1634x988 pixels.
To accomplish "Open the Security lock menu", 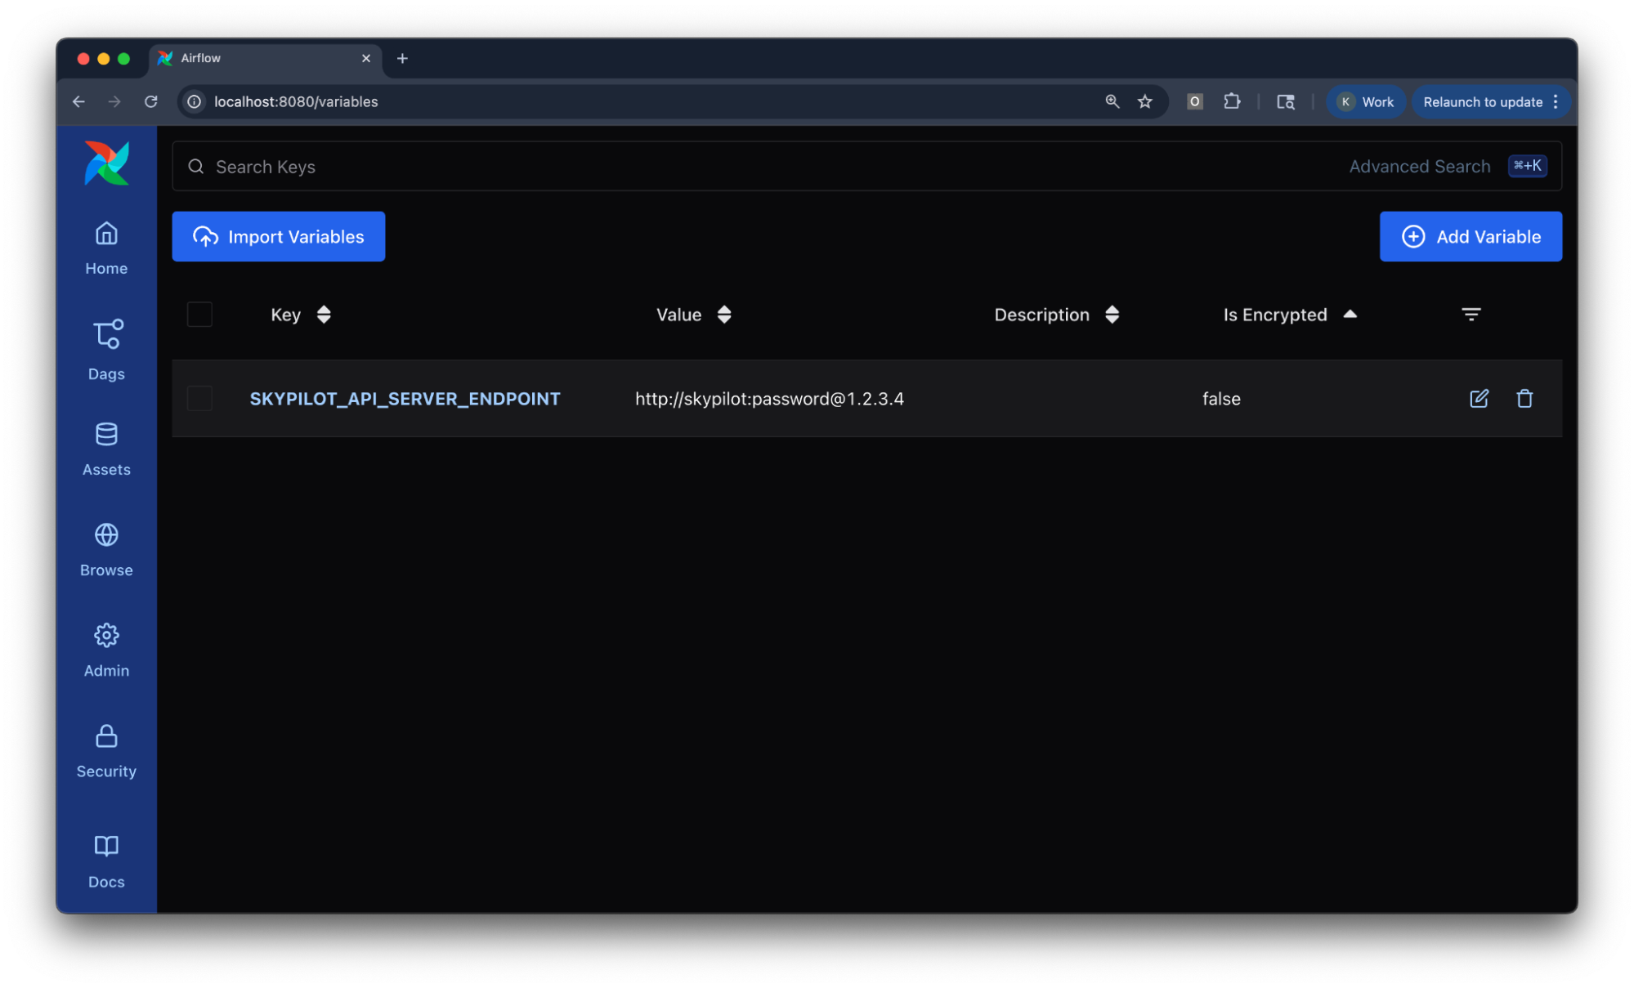I will pos(106,750).
